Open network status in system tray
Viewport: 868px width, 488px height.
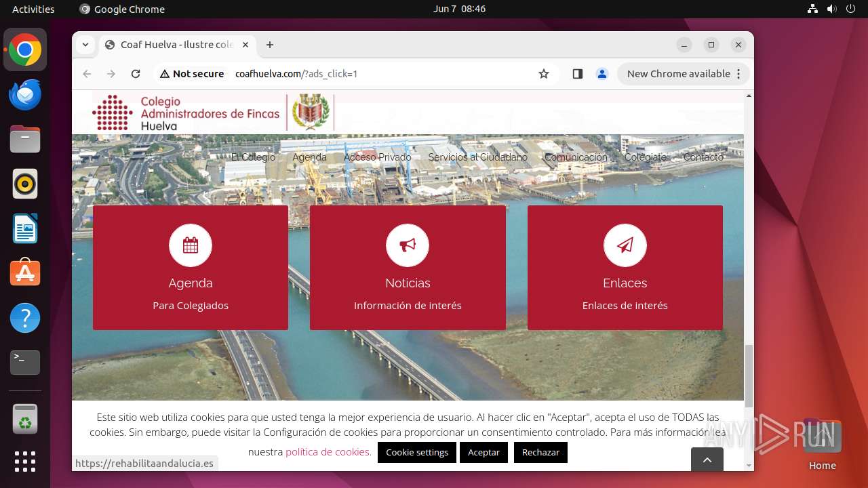click(x=813, y=9)
